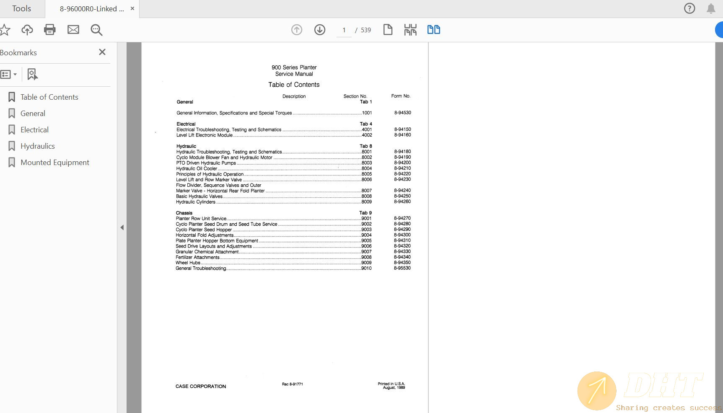Click the page number input field

tap(344, 30)
